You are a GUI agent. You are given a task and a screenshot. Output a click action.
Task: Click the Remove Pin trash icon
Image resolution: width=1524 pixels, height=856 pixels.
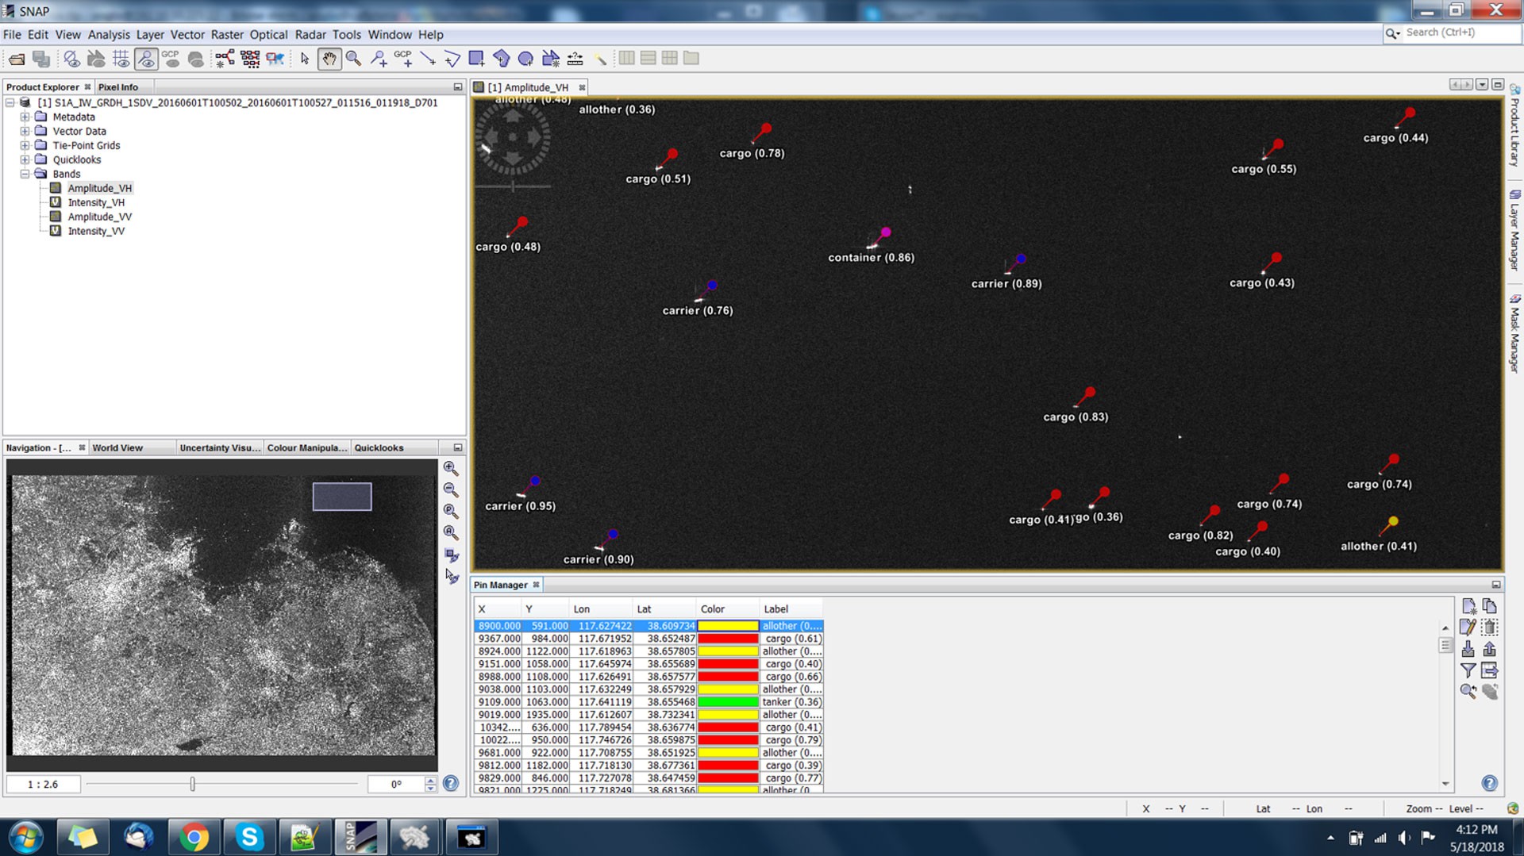[x=1490, y=628]
